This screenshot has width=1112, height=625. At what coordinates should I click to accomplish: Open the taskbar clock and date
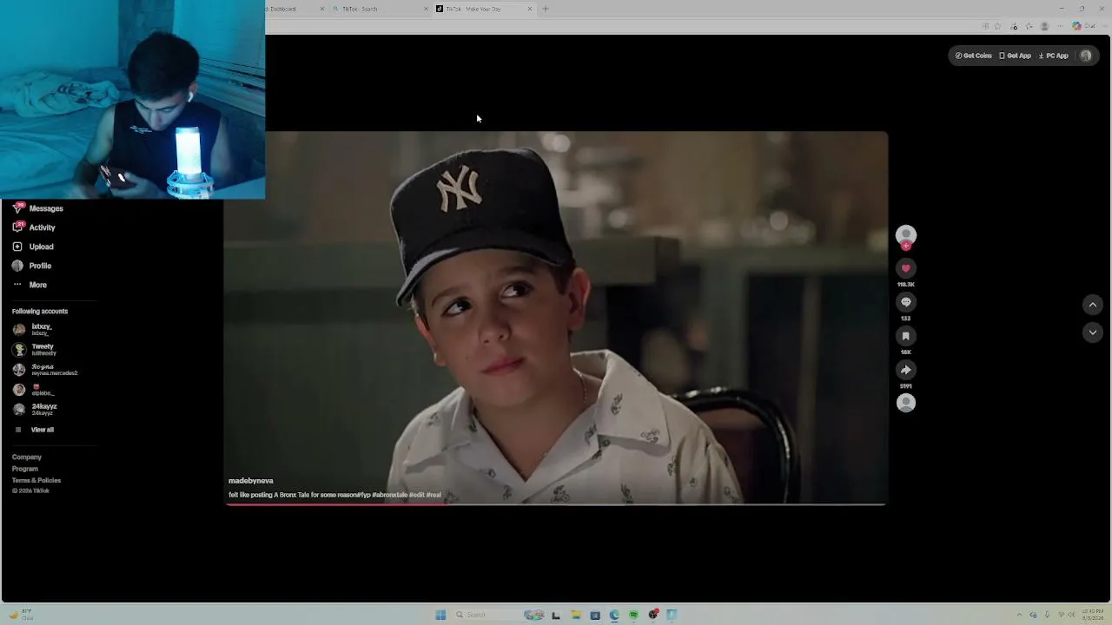(1092, 615)
